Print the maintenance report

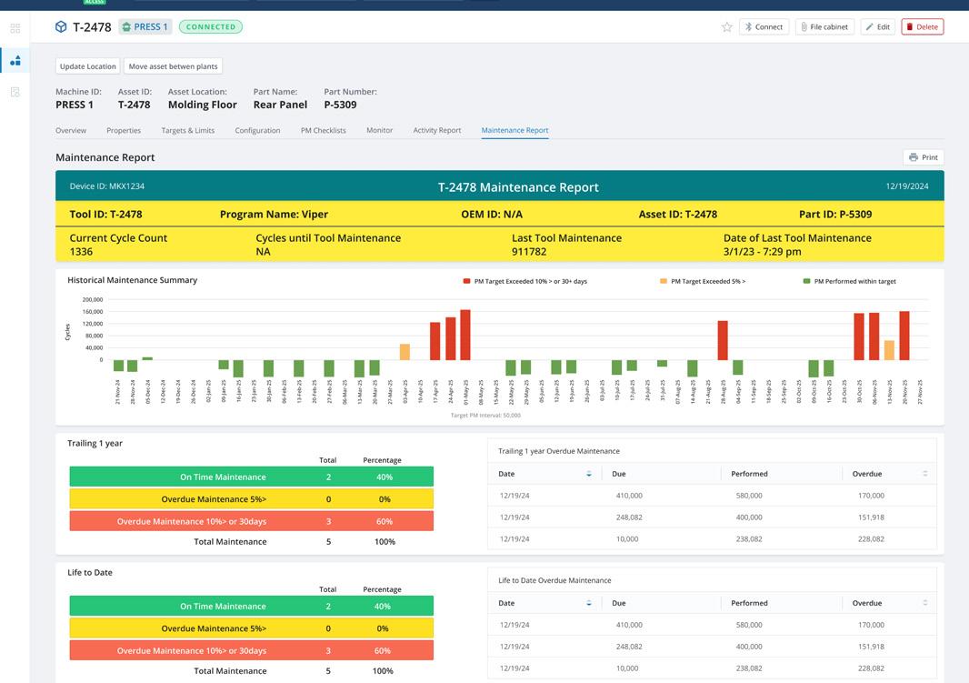pos(923,157)
